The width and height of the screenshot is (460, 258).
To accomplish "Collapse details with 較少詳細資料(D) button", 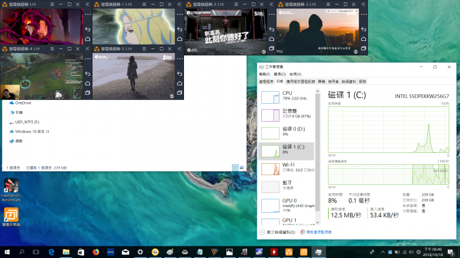I will [277, 233].
